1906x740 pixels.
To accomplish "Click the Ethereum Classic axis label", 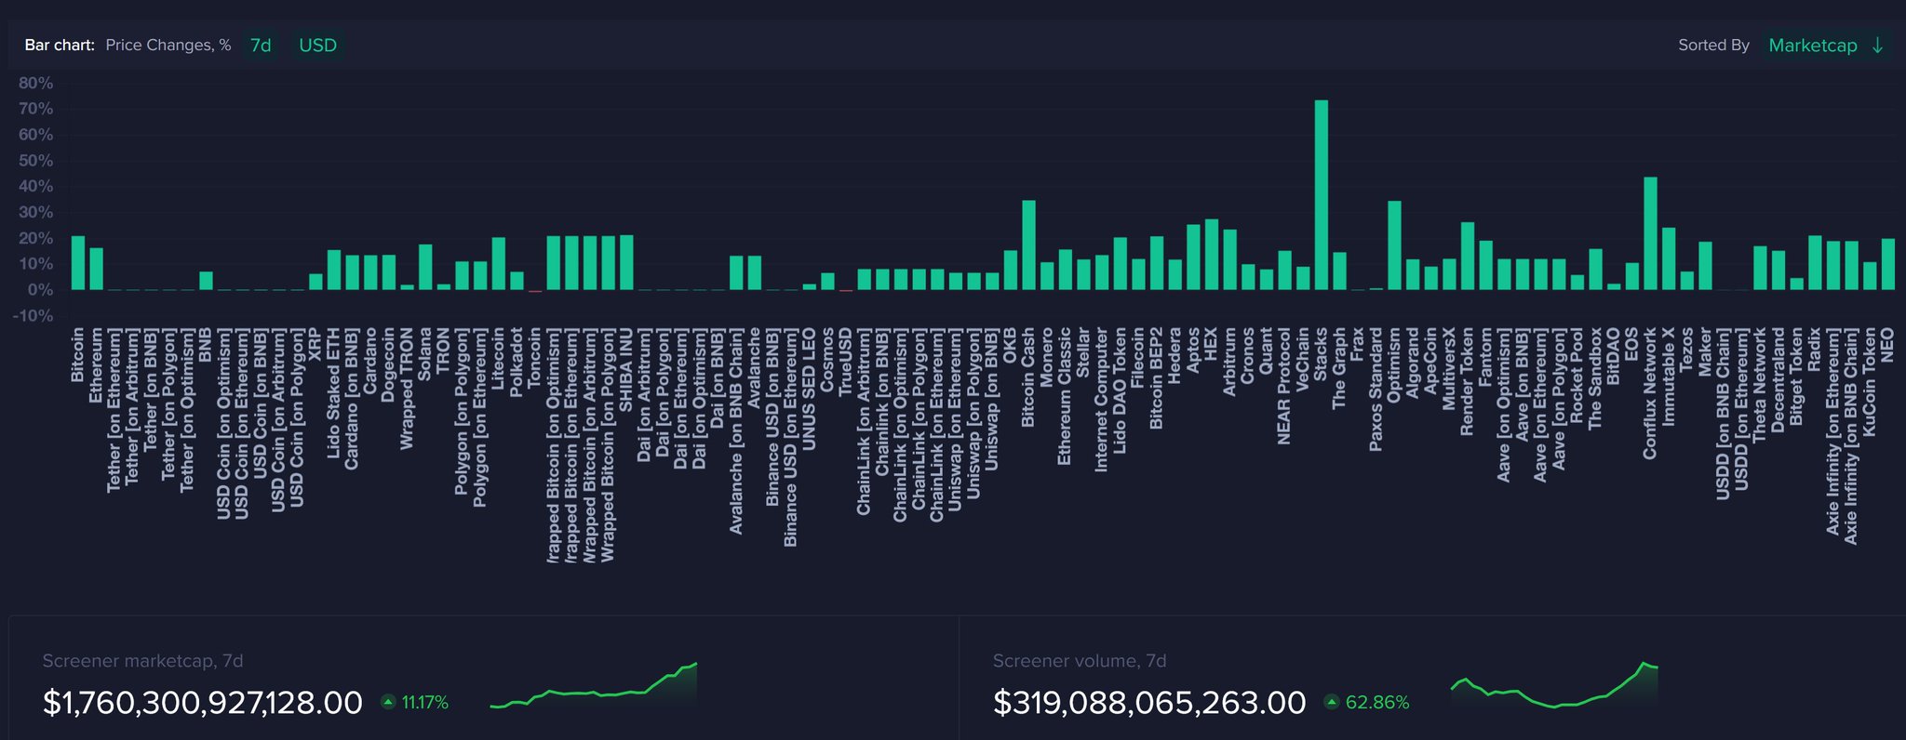I will click(x=1065, y=396).
